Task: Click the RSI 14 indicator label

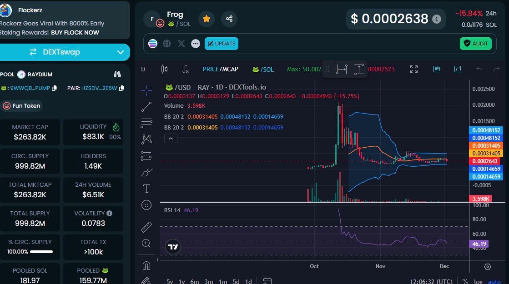Action: point(172,210)
